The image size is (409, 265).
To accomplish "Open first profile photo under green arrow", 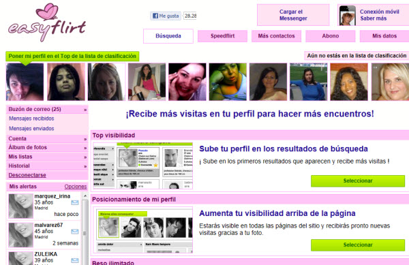I will tap(25, 82).
